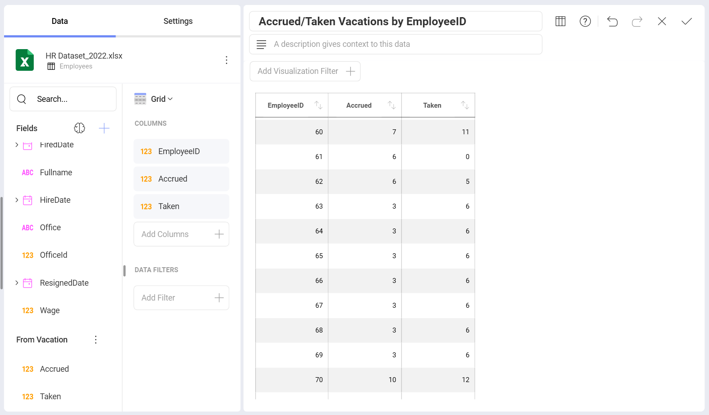
Task: Open From Vacation options menu
Action: coord(96,340)
